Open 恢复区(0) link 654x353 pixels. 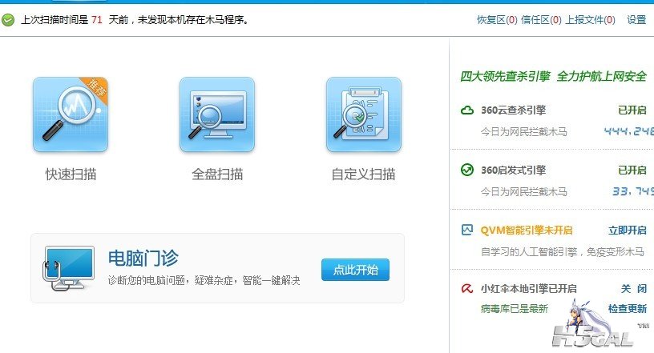(x=497, y=19)
